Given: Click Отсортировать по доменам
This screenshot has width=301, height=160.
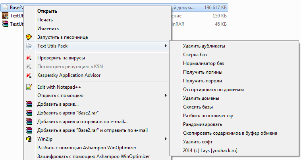Looking at the screenshot, I should tap(213, 90).
